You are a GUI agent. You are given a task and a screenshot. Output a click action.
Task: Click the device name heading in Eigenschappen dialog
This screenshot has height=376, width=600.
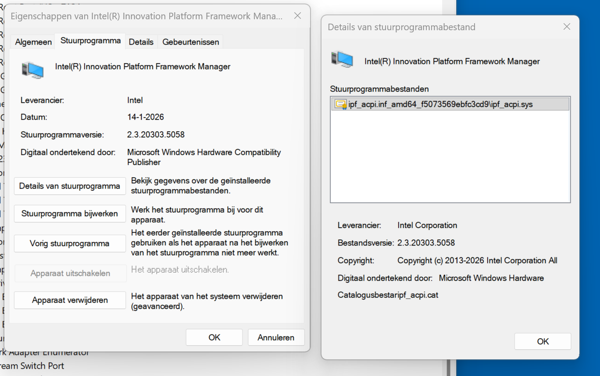(x=143, y=67)
